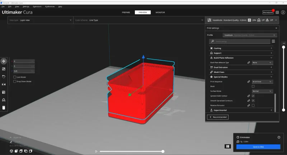Open the Extensions menu
The height and width of the screenshot is (155, 287).
(37, 6)
